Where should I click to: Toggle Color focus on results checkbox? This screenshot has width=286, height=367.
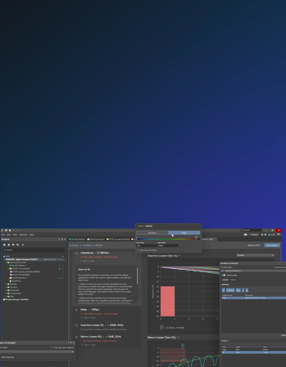click(x=138, y=250)
